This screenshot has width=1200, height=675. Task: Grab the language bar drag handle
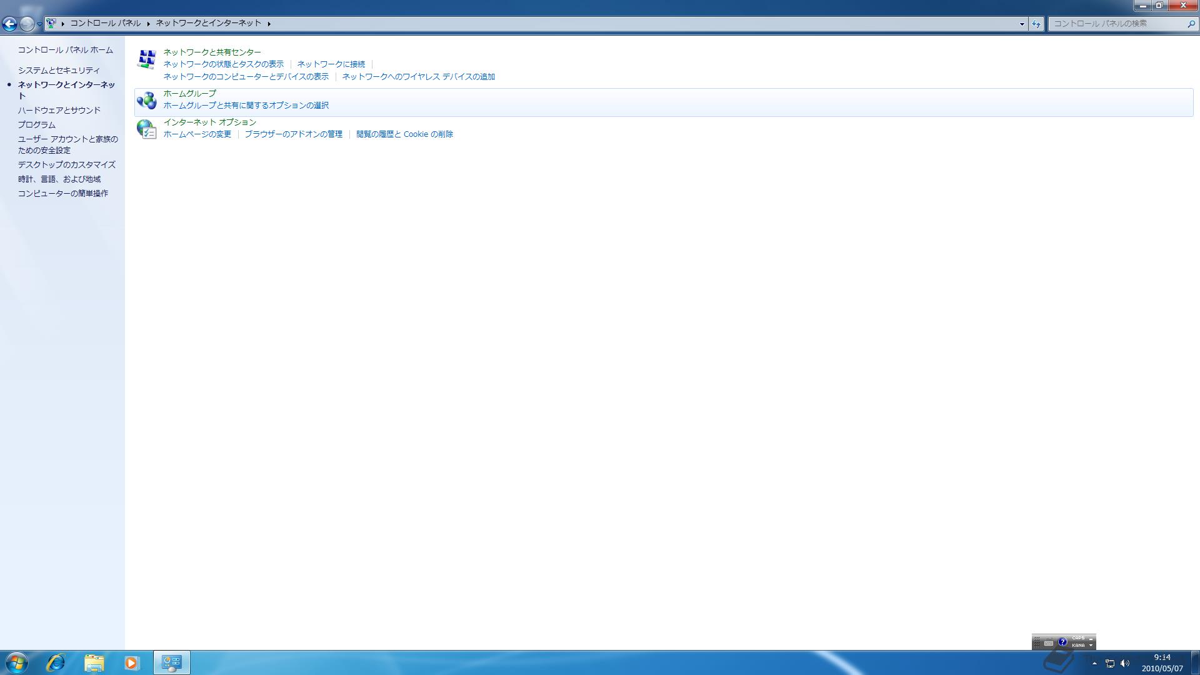(x=1036, y=642)
